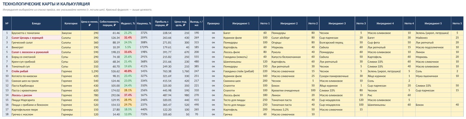The width and height of the screenshot is (466, 119).
Task: Select the 'Греческий салат' cell
Action: (36, 43)
